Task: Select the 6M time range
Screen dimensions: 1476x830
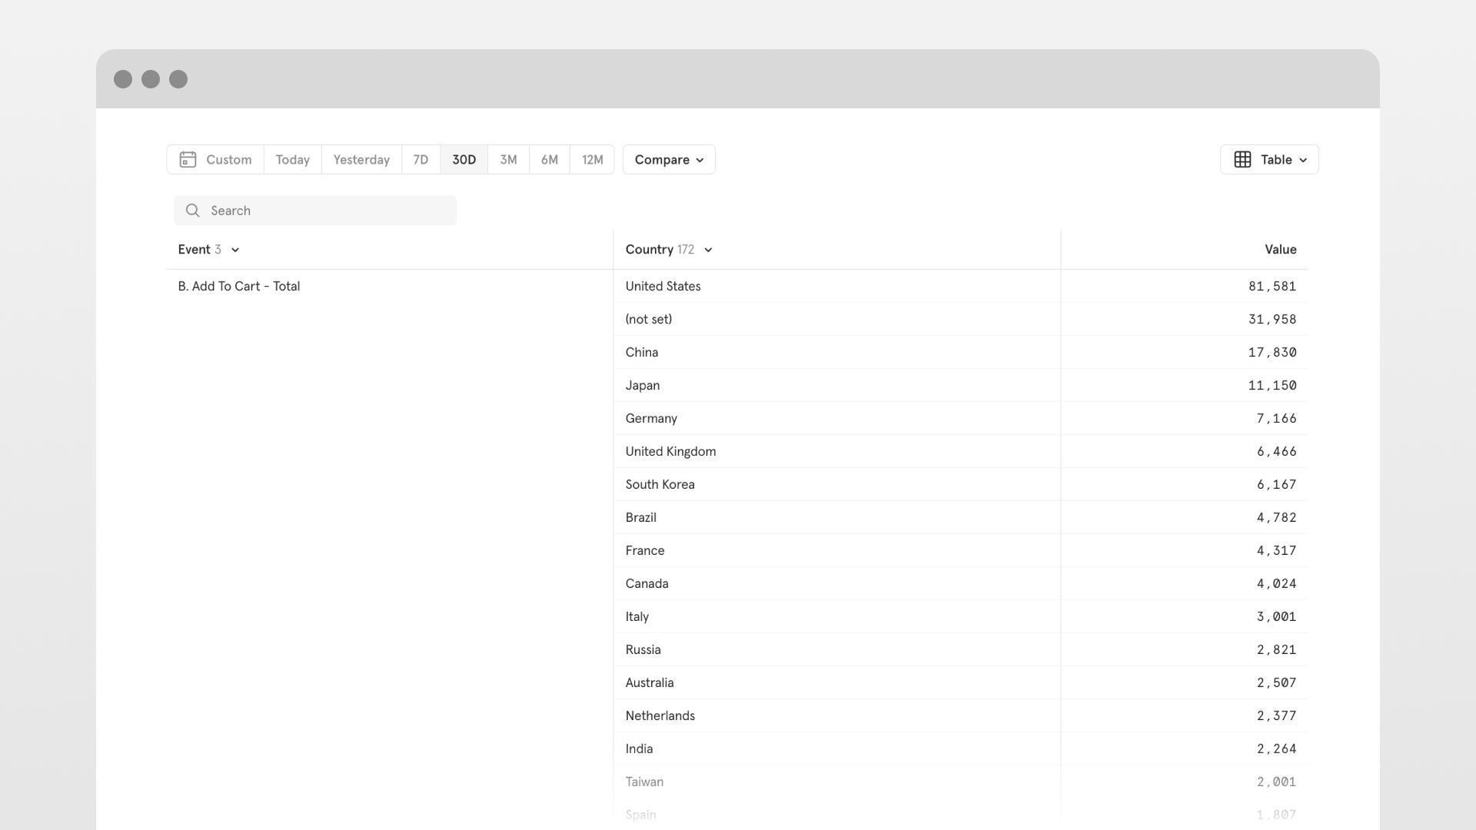Action: point(549,159)
